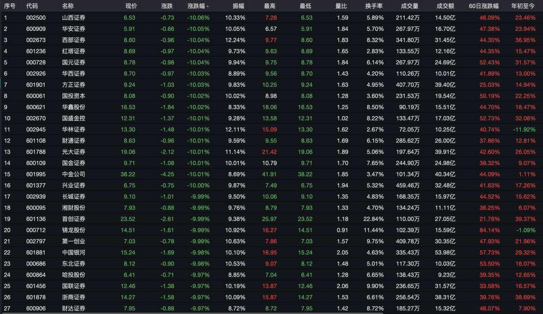This screenshot has height=314, width=543.
Task: Sort by 最低 column header
Action: coord(306,6)
